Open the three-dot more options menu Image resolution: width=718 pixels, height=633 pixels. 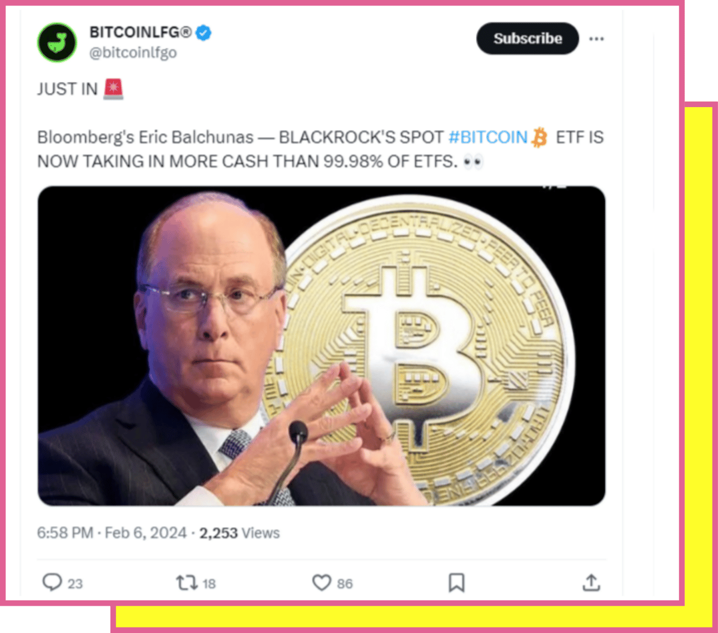pos(596,39)
